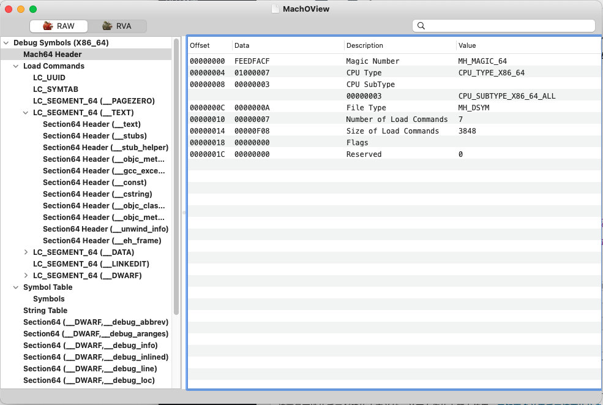This screenshot has width=603, height=405.
Task: Select the LC_SYMTAB load command
Action: pyautogui.click(x=56, y=89)
